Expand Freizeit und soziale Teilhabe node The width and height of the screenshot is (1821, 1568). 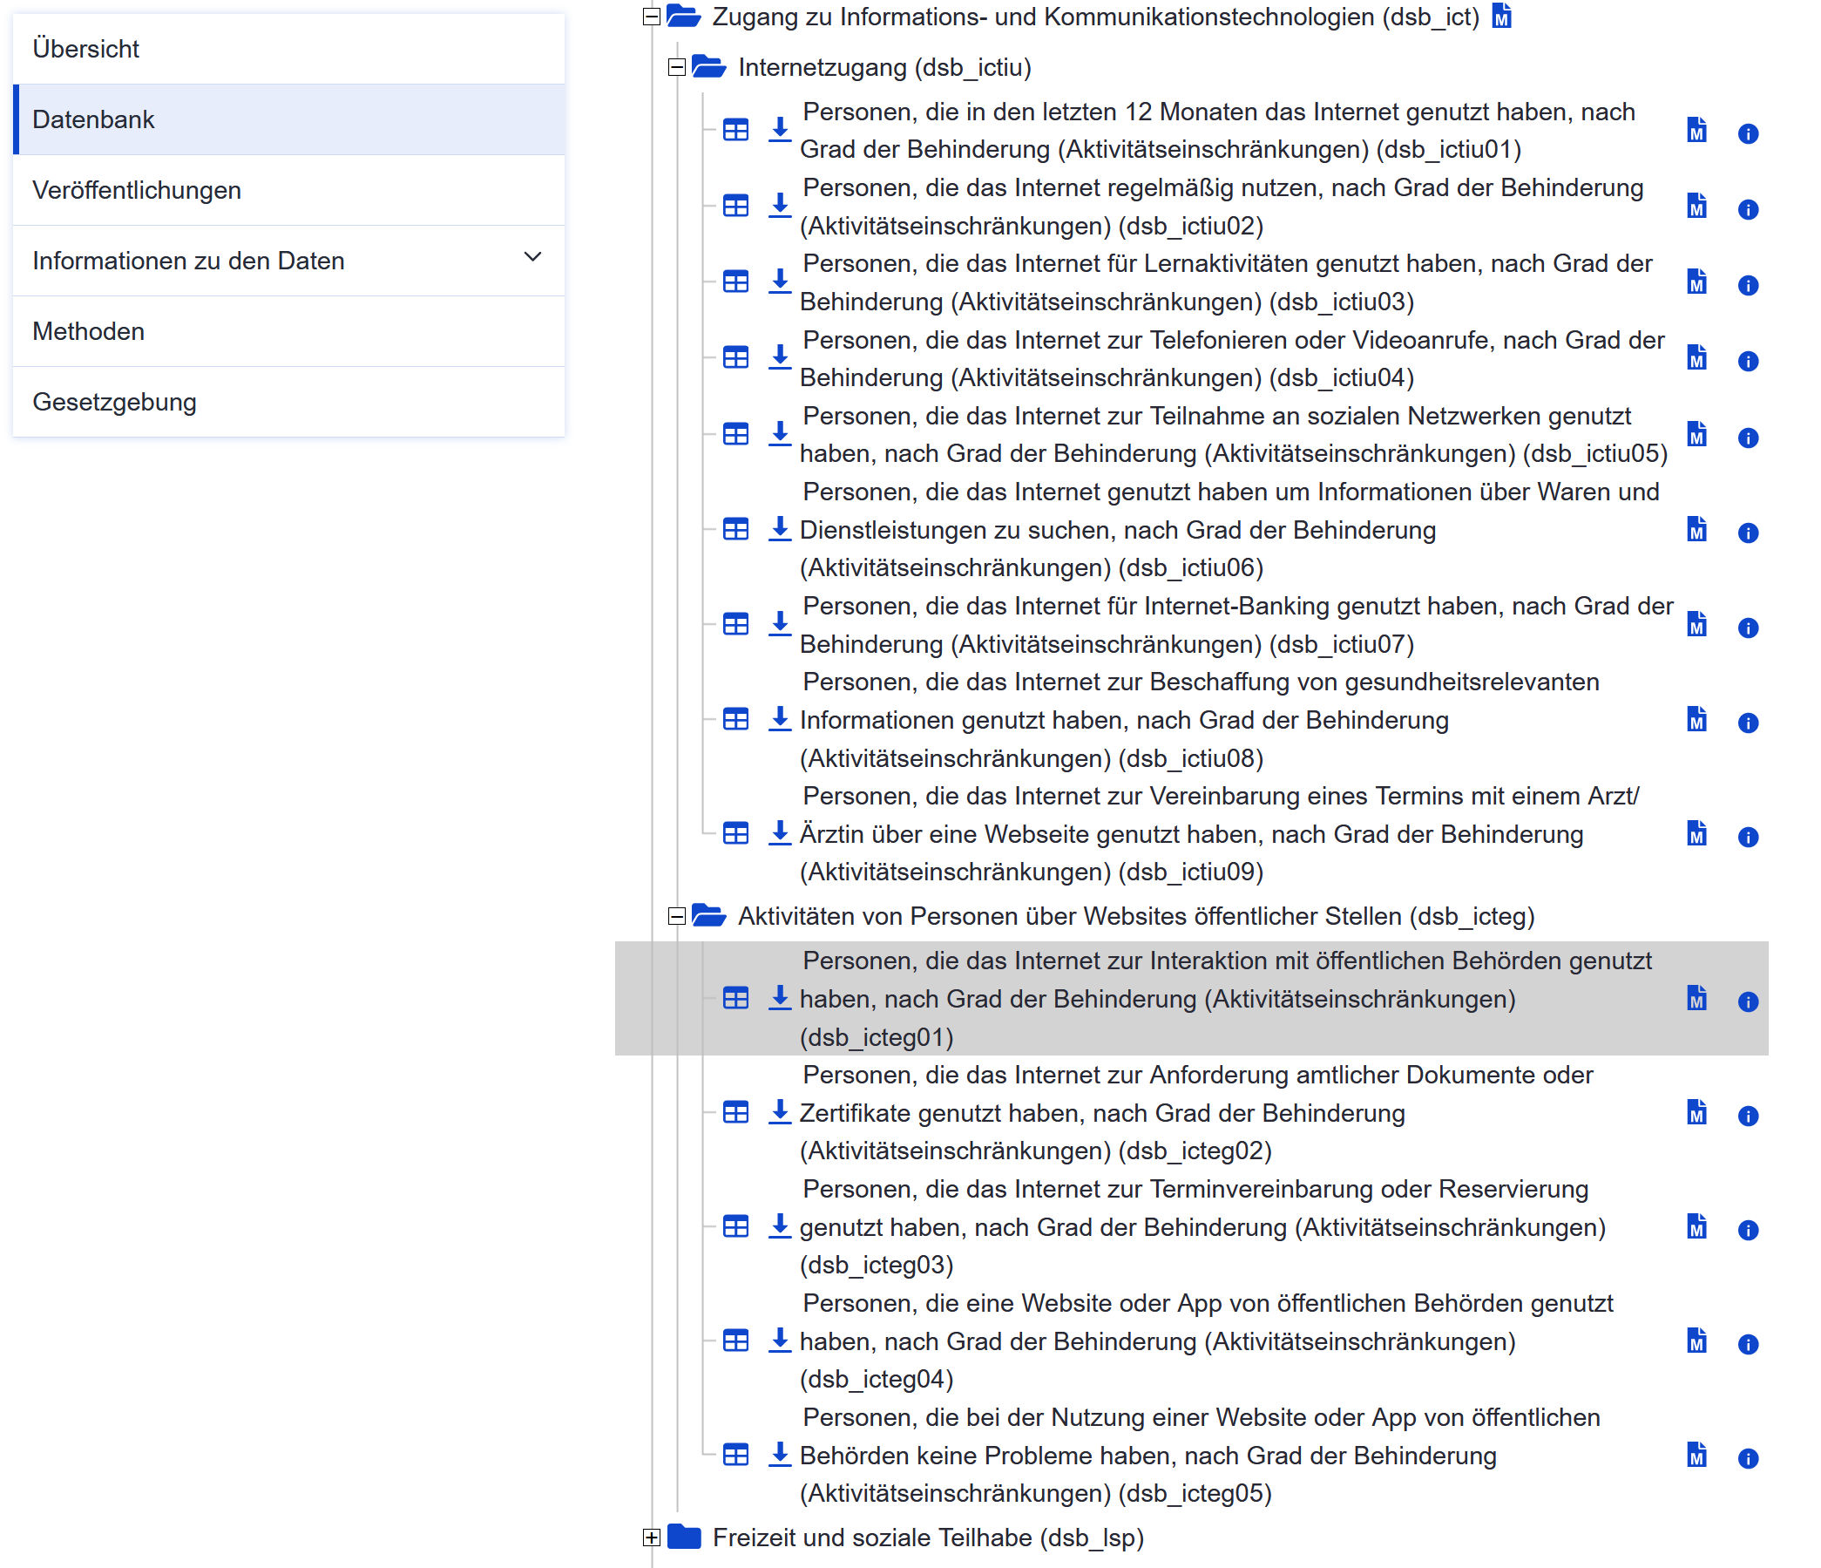(x=651, y=1537)
